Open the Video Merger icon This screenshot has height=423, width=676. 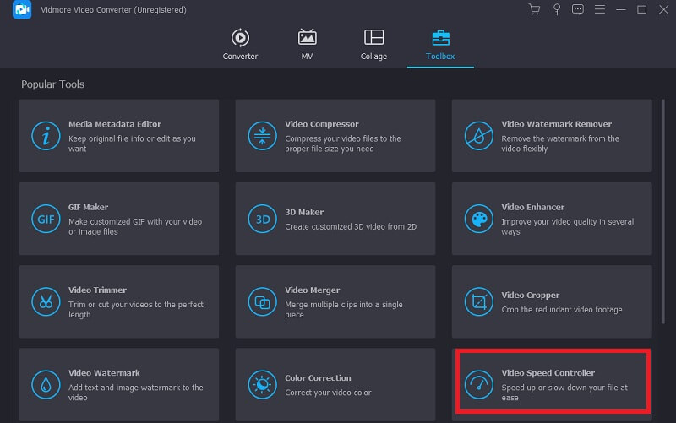262,301
